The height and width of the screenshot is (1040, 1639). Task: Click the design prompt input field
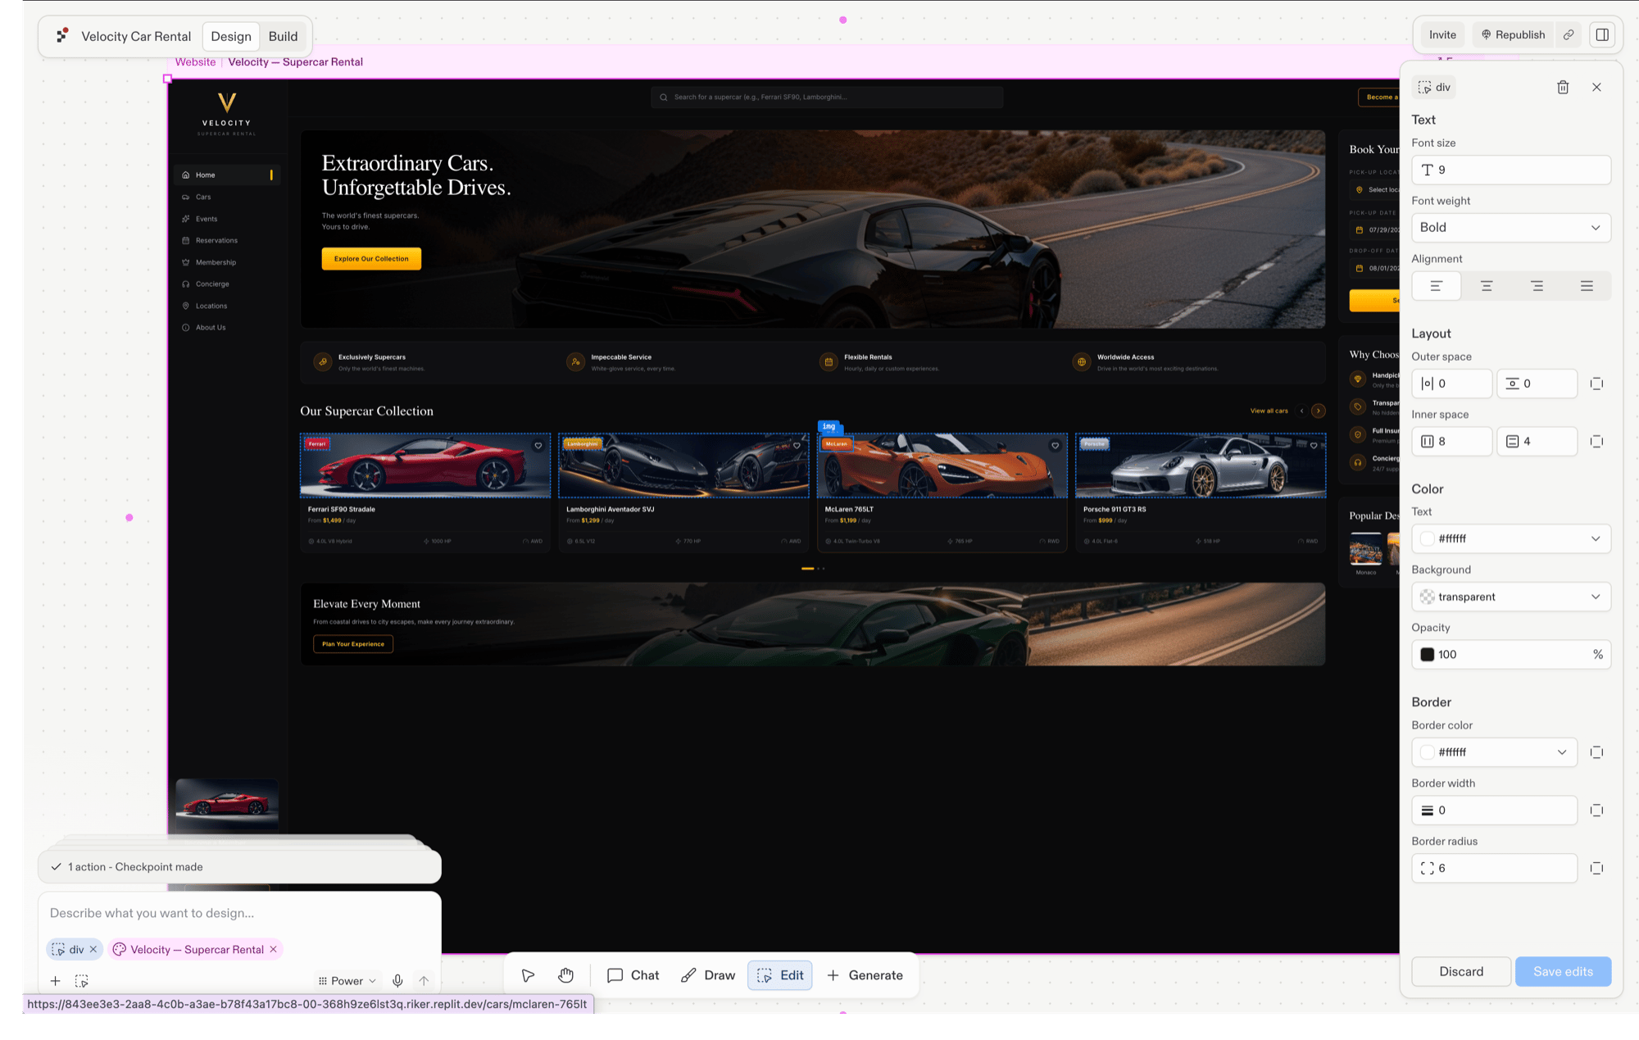pyautogui.click(x=239, y=913)
